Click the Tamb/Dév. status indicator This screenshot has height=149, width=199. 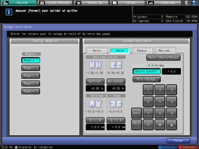(x=188, y=147)
